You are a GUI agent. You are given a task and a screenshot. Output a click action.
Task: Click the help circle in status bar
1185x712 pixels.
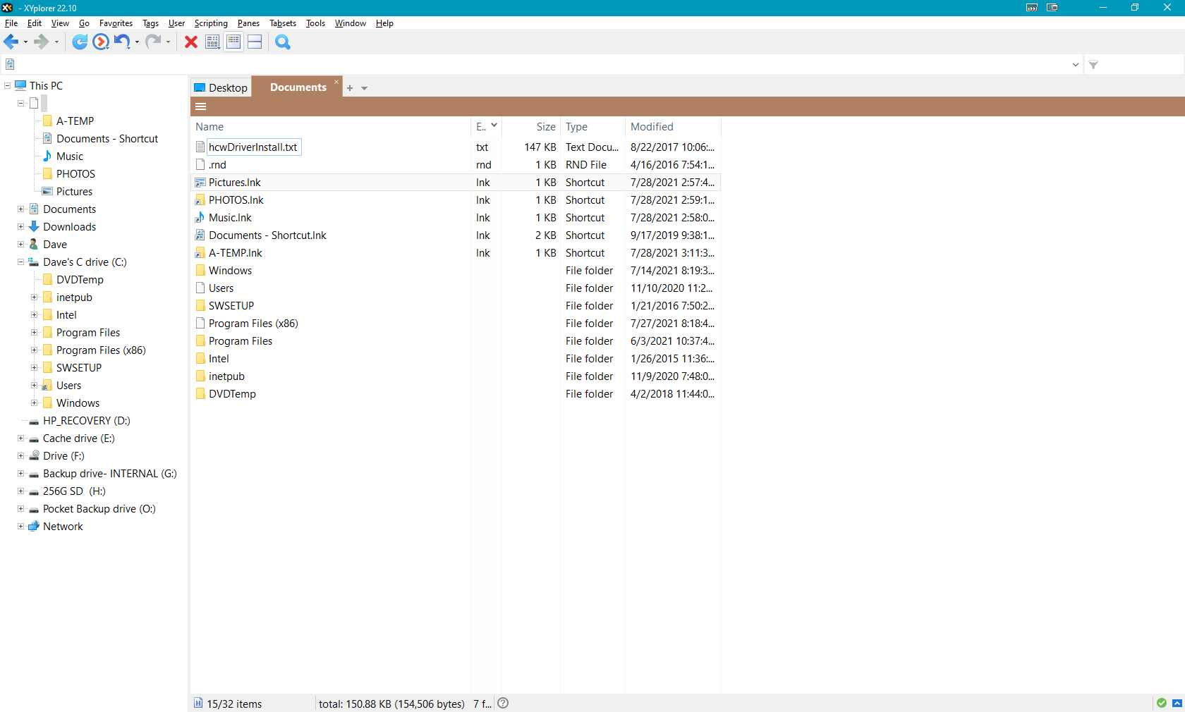(503, 703)
